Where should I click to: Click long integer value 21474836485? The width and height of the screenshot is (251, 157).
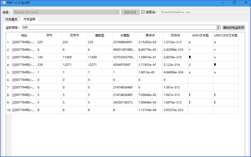click(x=125, y=95)
